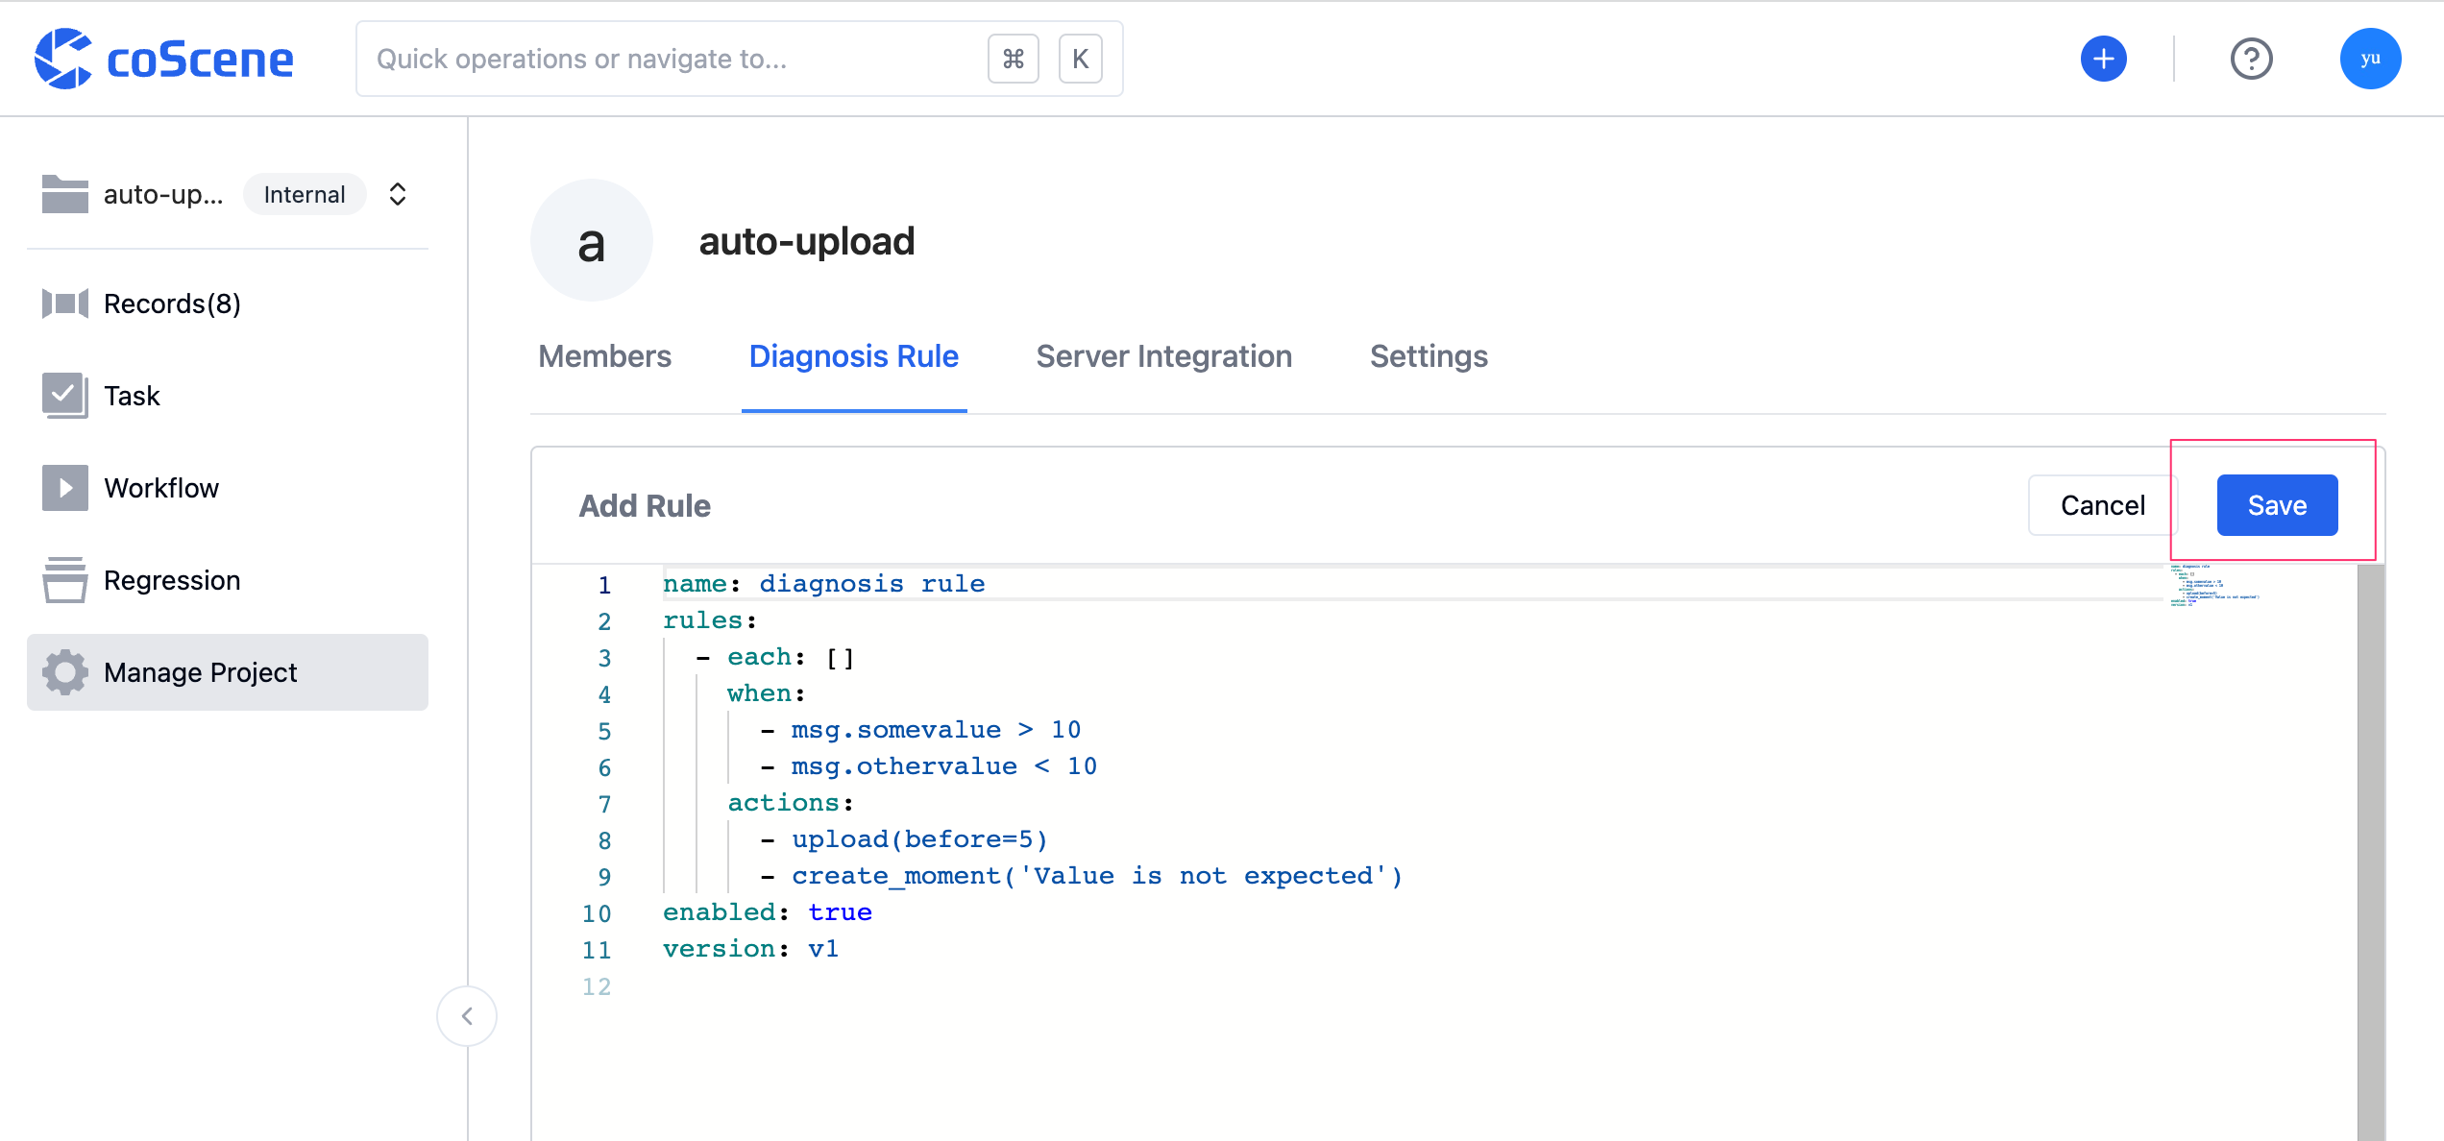Click the Workflow play icon
2444x1141 pixels.
point(64,488)
